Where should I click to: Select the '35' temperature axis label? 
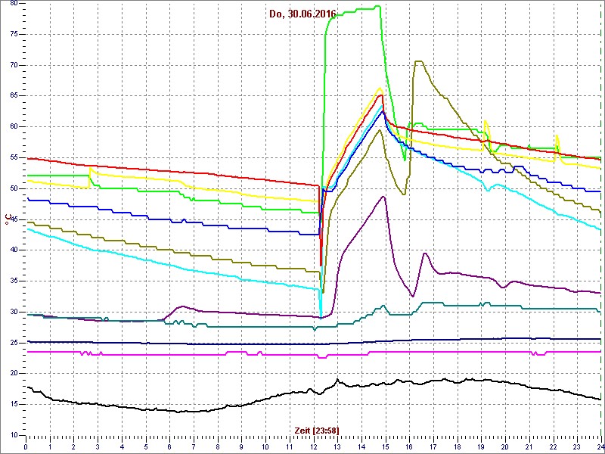point(14,281)
